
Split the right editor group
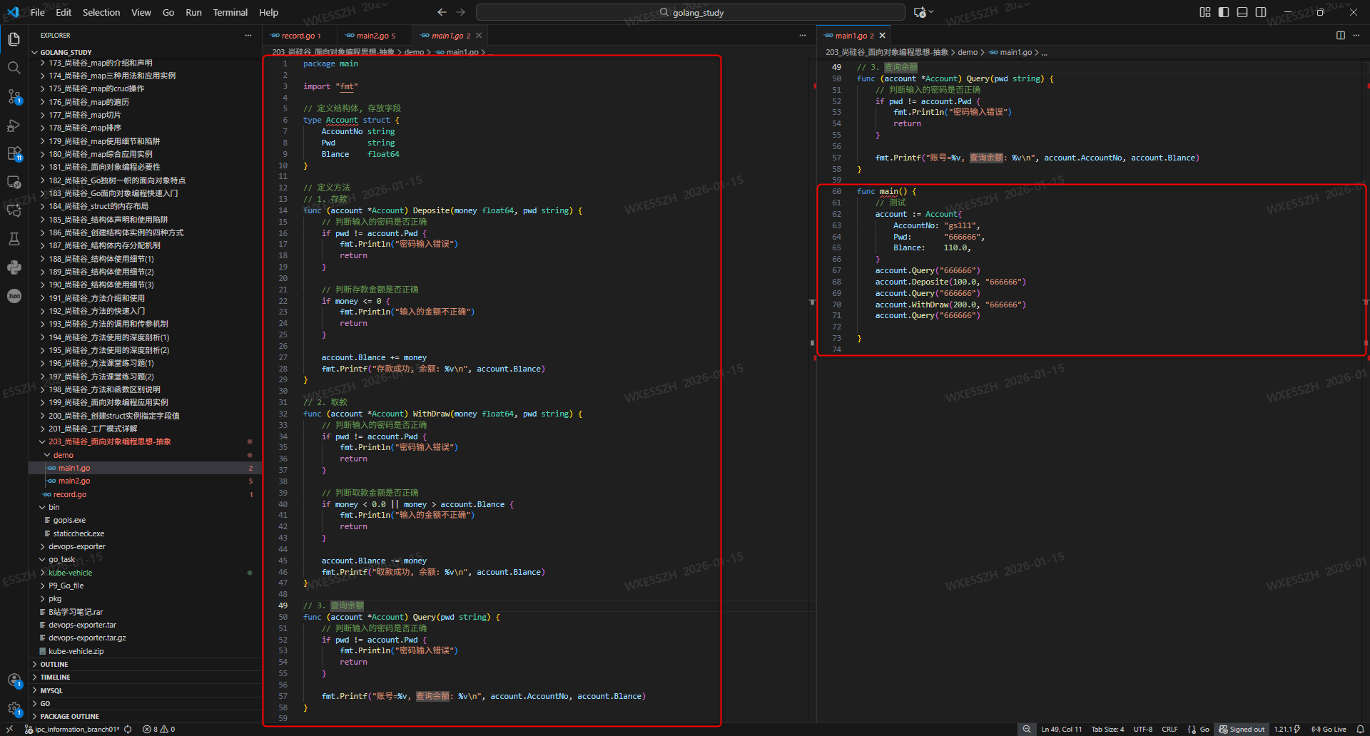1341,35
